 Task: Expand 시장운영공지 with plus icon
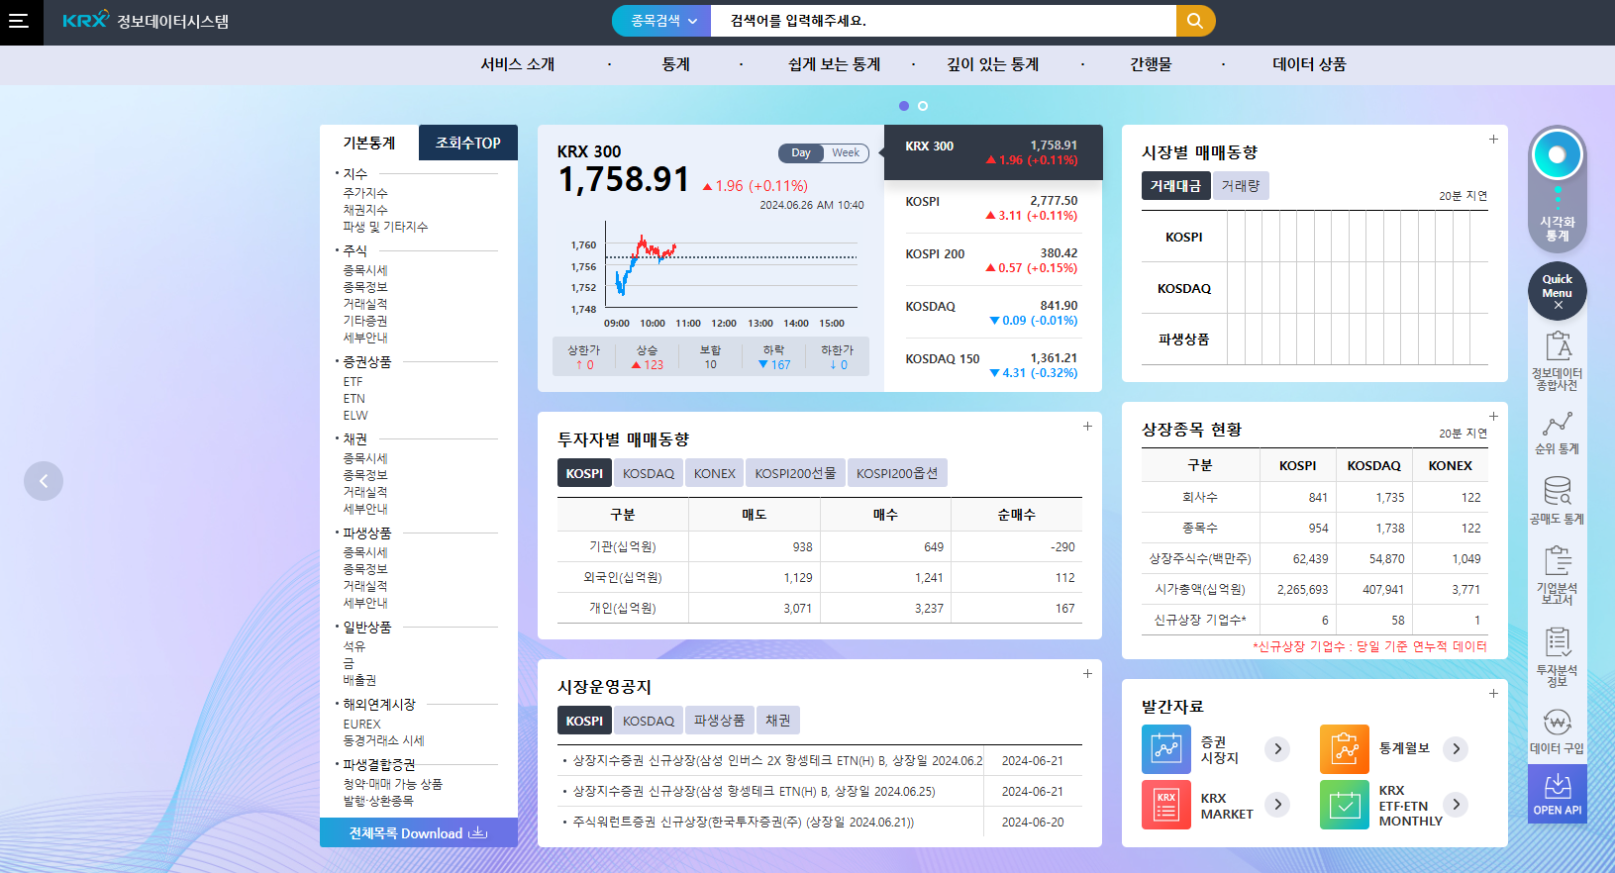click(x=1087, y=674)
